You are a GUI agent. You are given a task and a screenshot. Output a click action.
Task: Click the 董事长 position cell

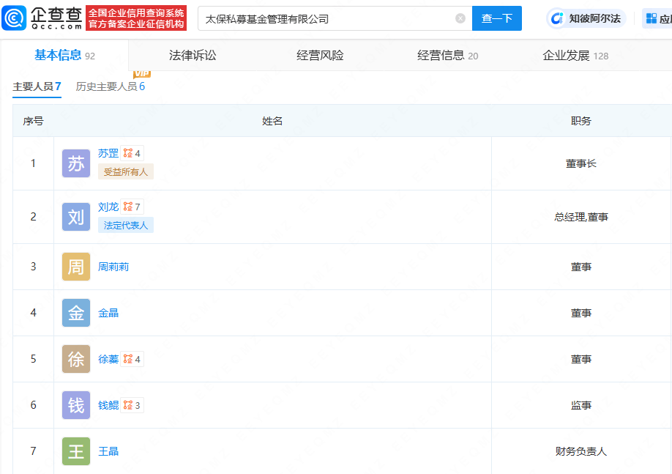point(581,163)
